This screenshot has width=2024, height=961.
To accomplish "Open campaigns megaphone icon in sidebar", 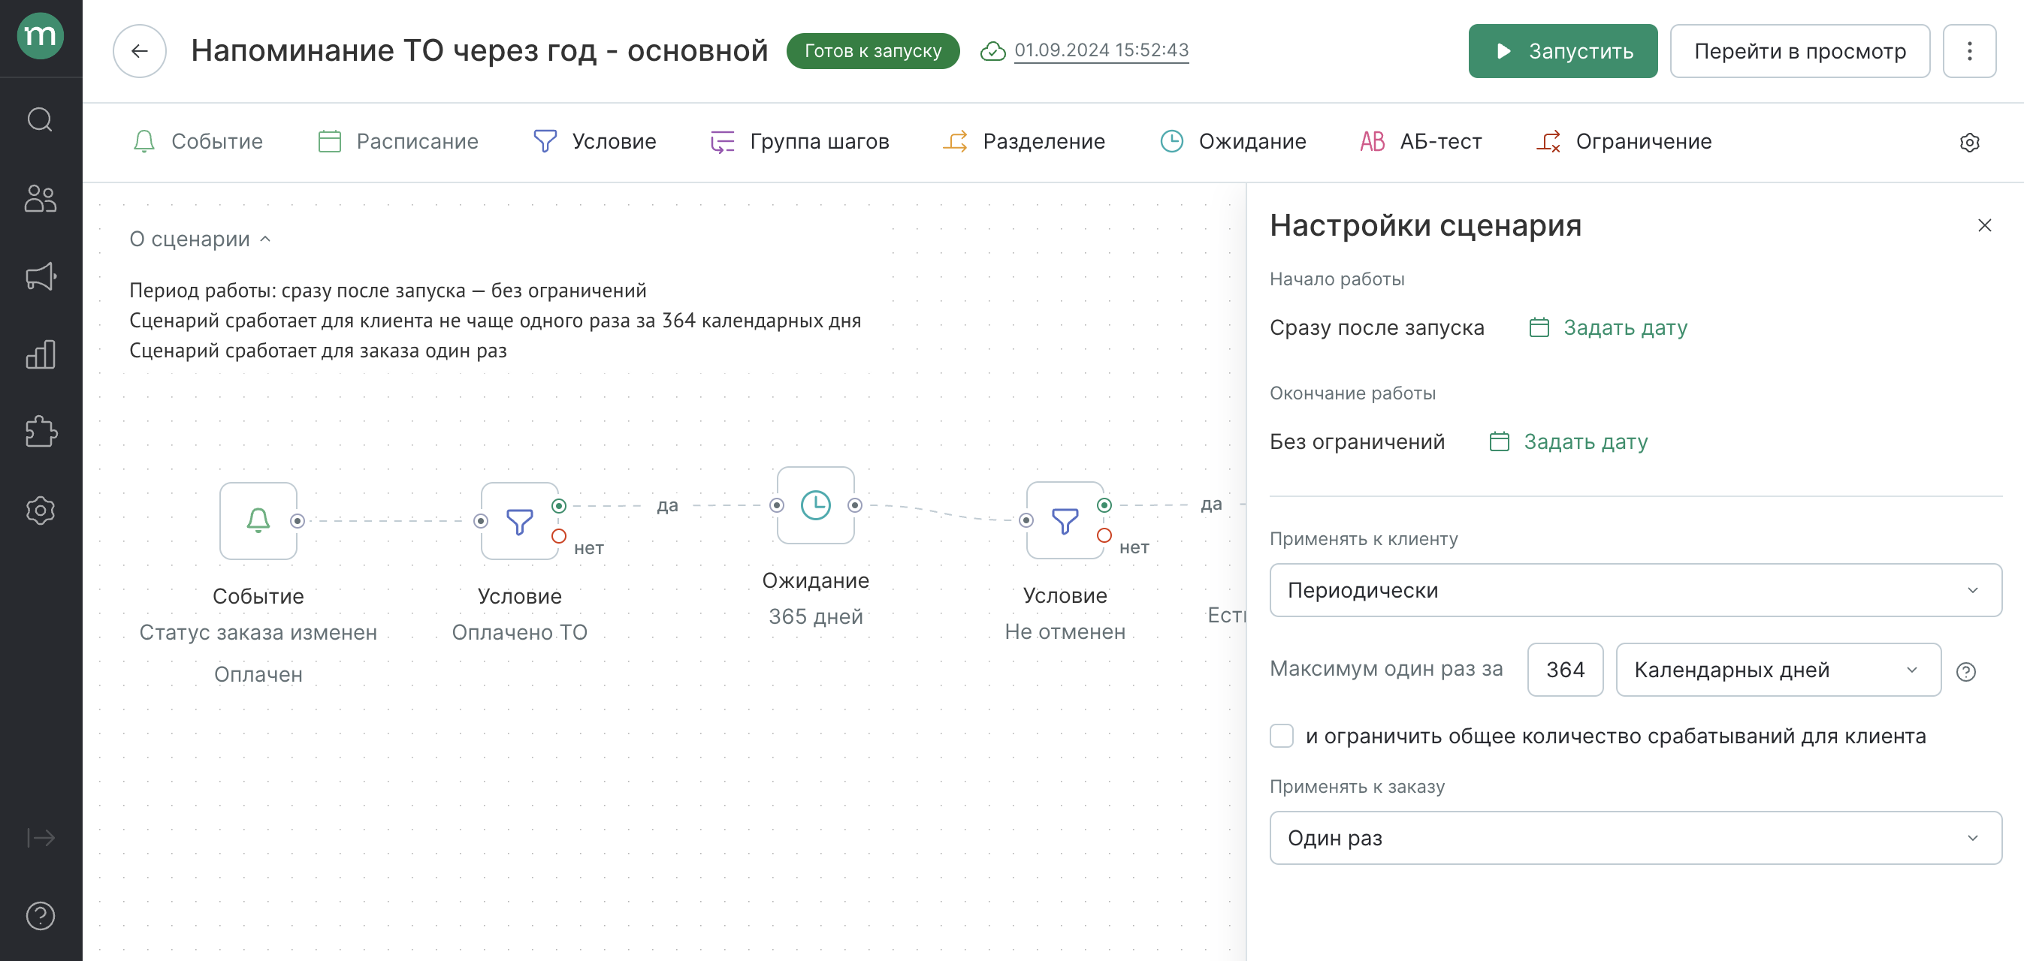I will pyautogui.click(x=41, y=276).
